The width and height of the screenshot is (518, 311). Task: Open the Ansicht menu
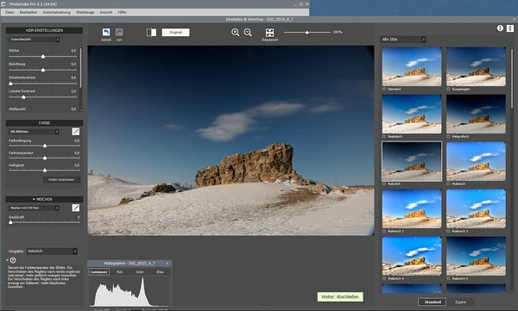[106, 12]
